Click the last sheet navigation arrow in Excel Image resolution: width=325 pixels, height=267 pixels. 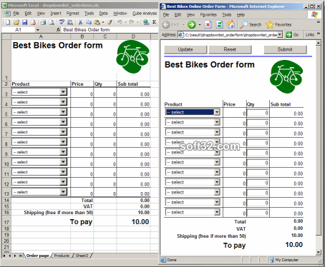(21, 256)
